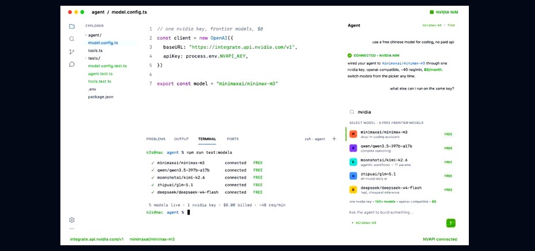The height and width of the screenshot is (251, 535).
Task: Click minimaxai/minimax-m3 link in agent reply
Action: point(403,63)
